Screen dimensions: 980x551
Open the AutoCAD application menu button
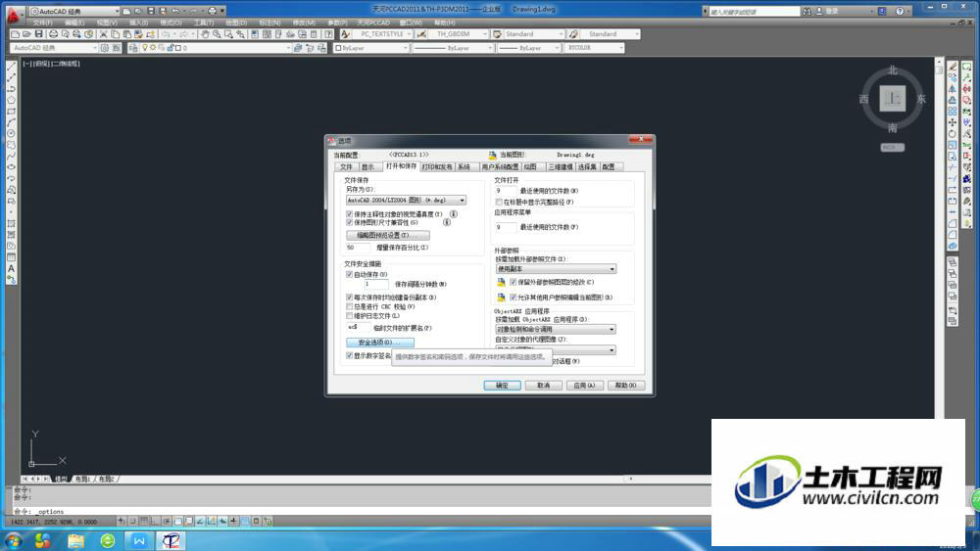[13, 15]
